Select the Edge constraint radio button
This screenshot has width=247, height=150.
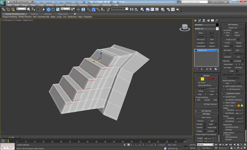(233, 32)
